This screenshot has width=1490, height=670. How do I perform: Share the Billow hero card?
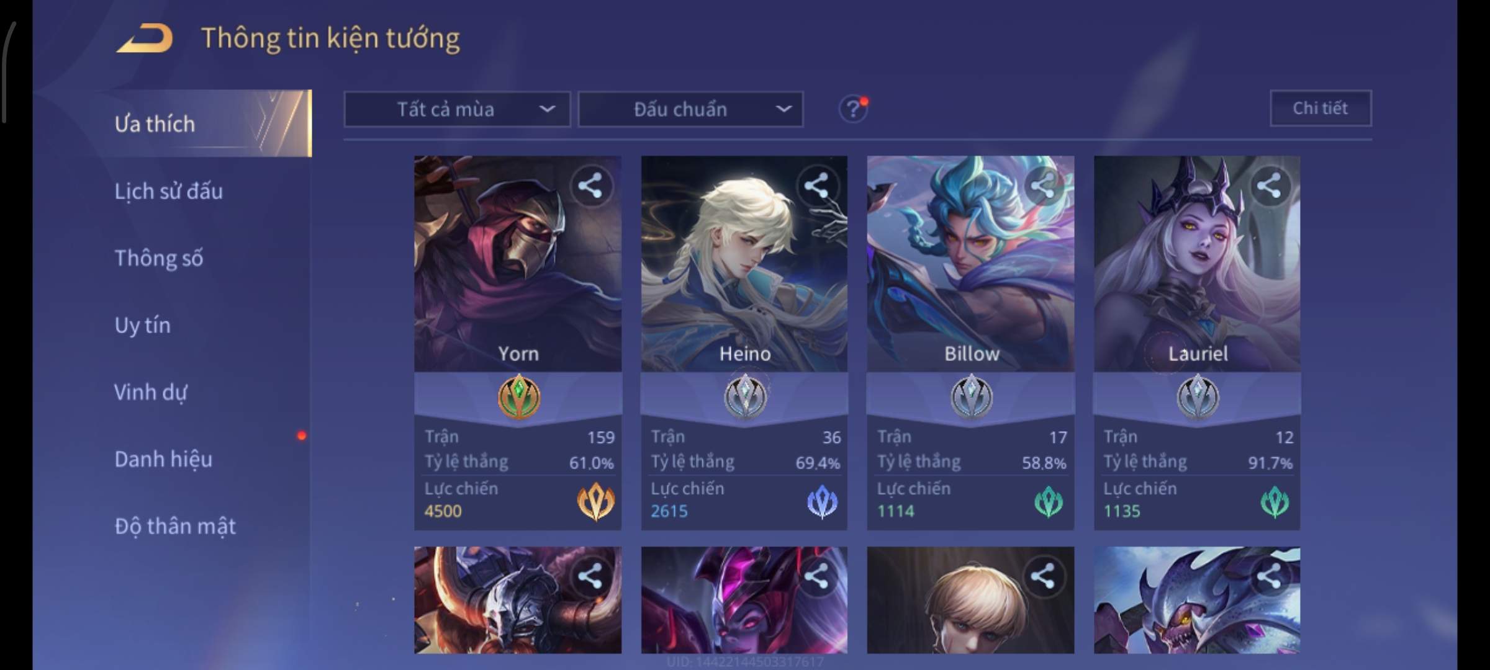pos(1043,185)
